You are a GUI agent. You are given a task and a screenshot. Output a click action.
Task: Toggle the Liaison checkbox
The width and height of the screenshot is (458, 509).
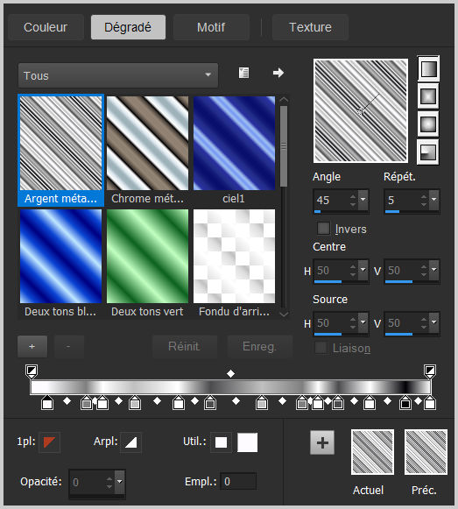[321, 348]
